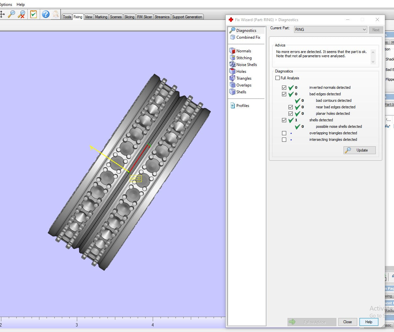Enable the Full Analysis checkbox

click(x=278, y=78)
